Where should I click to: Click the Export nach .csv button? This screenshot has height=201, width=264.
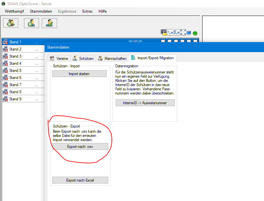tap(80, 147)
